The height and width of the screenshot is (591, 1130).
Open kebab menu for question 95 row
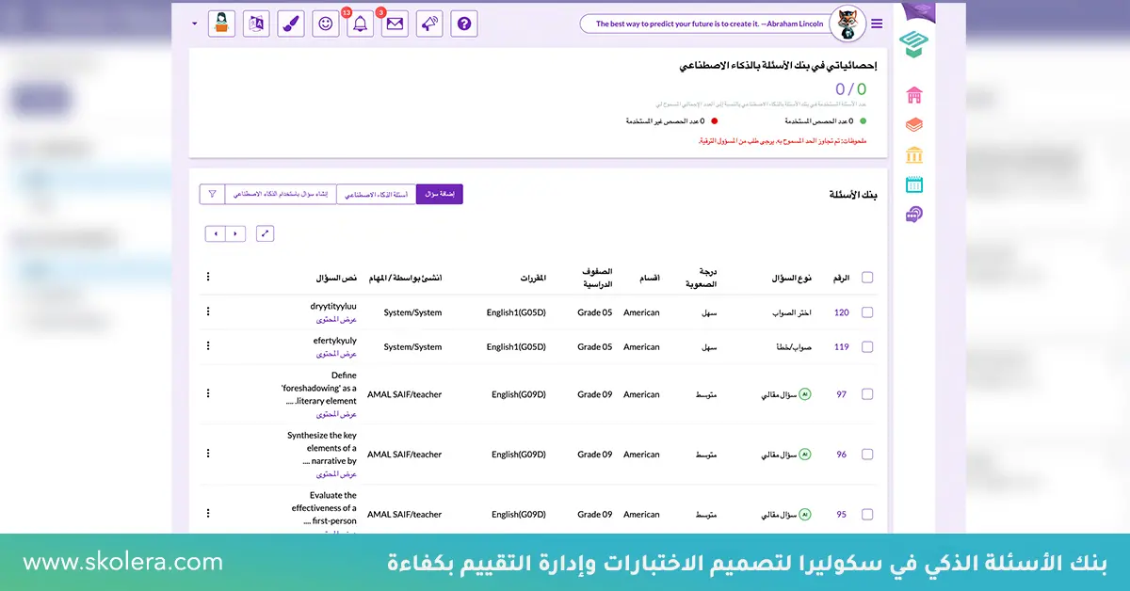click(208, 514)
